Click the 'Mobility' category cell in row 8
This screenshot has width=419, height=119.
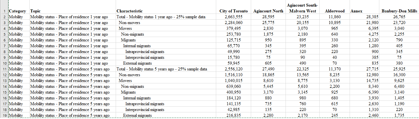click(x=19, y=52)
